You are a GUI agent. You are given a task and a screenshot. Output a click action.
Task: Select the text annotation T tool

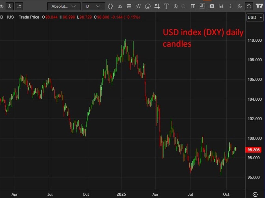coord(166,6)
